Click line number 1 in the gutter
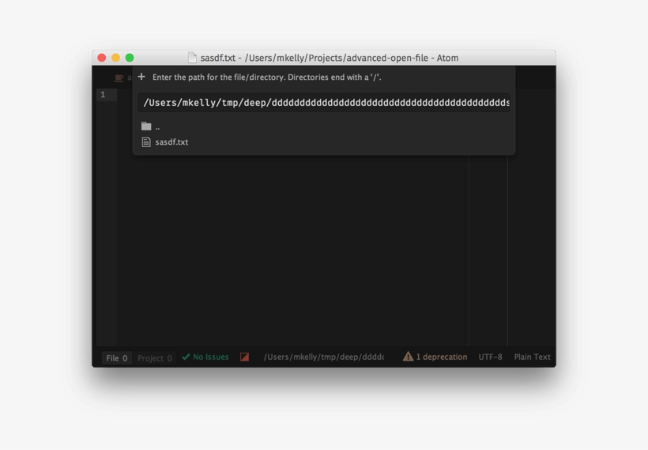 click(103, 95)
